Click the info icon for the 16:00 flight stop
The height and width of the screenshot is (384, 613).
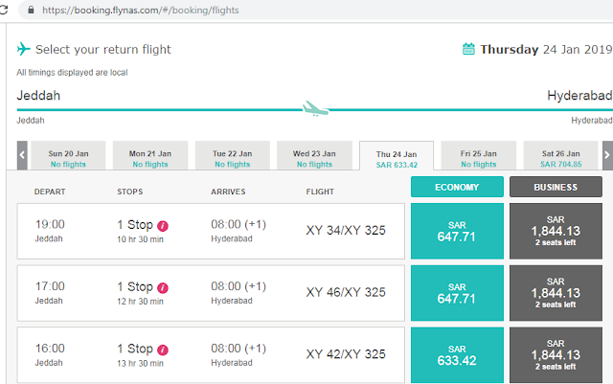(x=163, y=350)
